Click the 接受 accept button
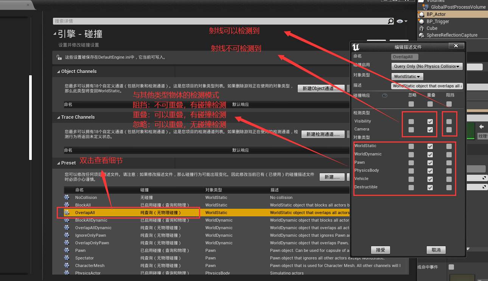 click(x=380, y=250)
